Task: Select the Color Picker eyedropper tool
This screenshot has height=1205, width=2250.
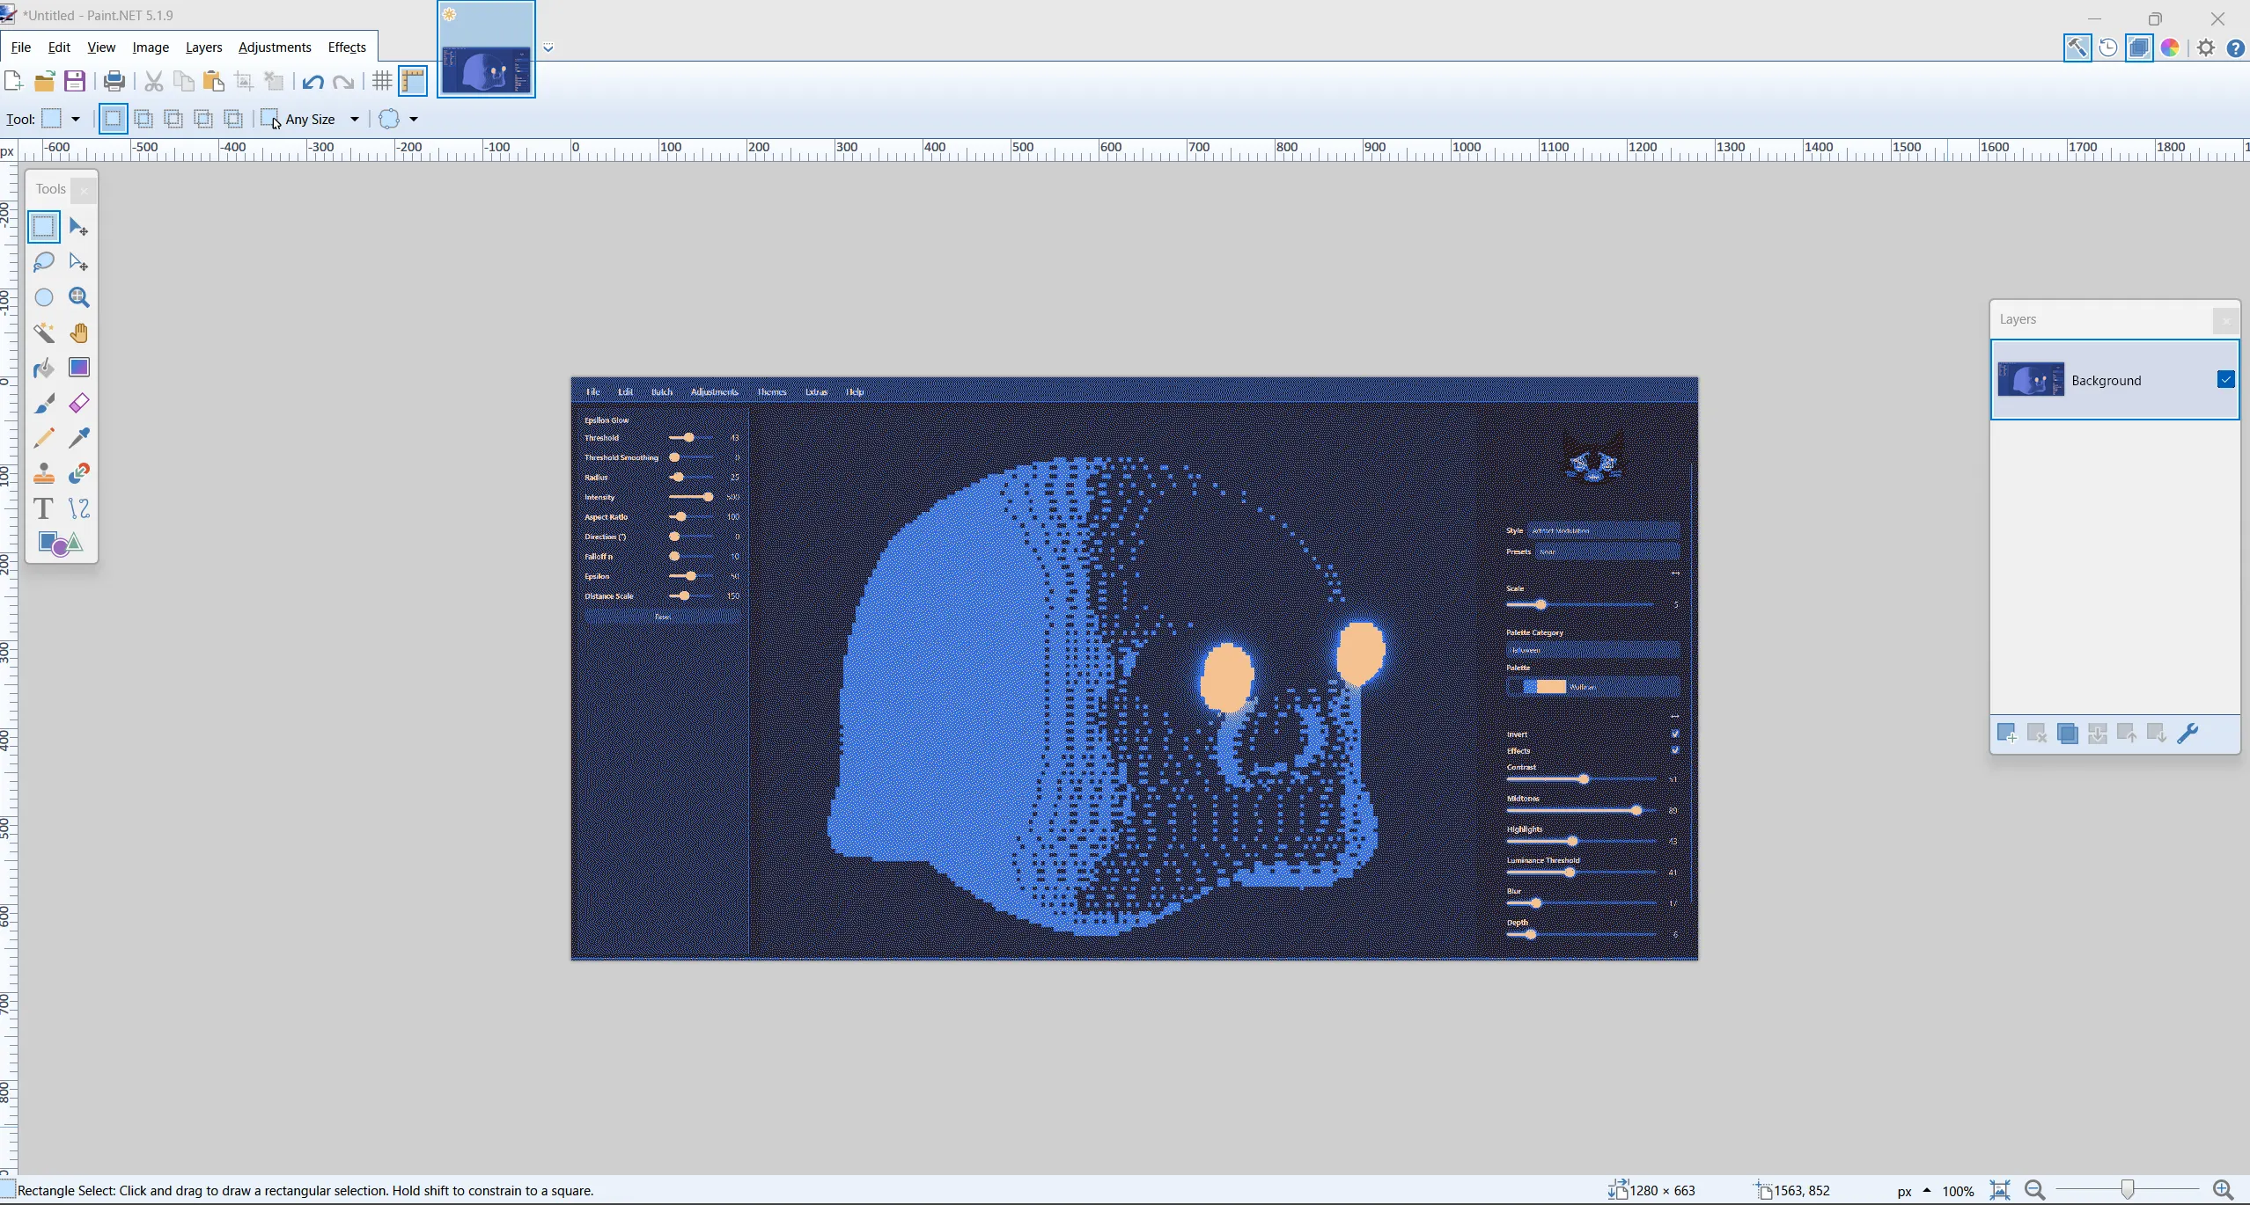Action: [x=78, y=438]
